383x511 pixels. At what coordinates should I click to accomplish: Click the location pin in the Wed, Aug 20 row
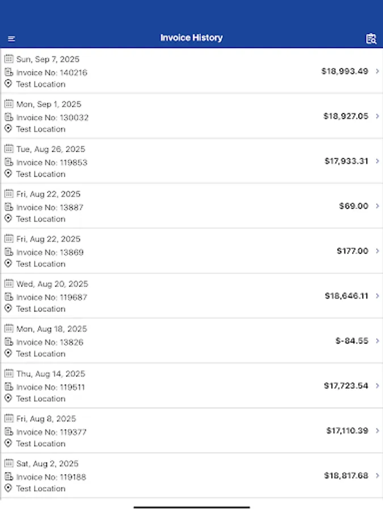coord(9,309)
